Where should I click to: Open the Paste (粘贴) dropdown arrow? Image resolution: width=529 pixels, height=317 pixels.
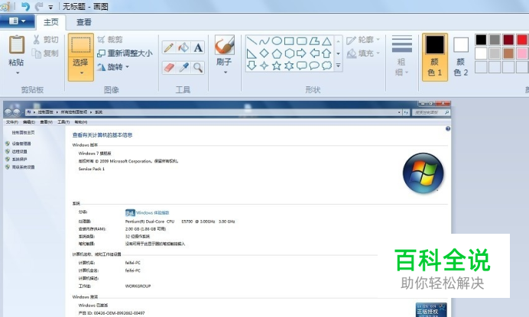point(17,73)
